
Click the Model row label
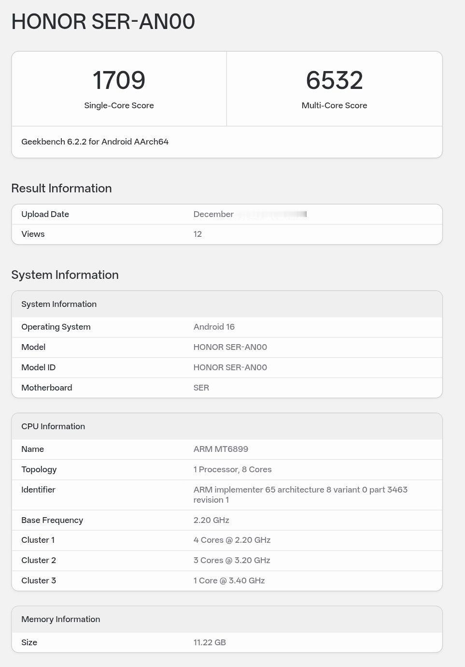(33, 347)
